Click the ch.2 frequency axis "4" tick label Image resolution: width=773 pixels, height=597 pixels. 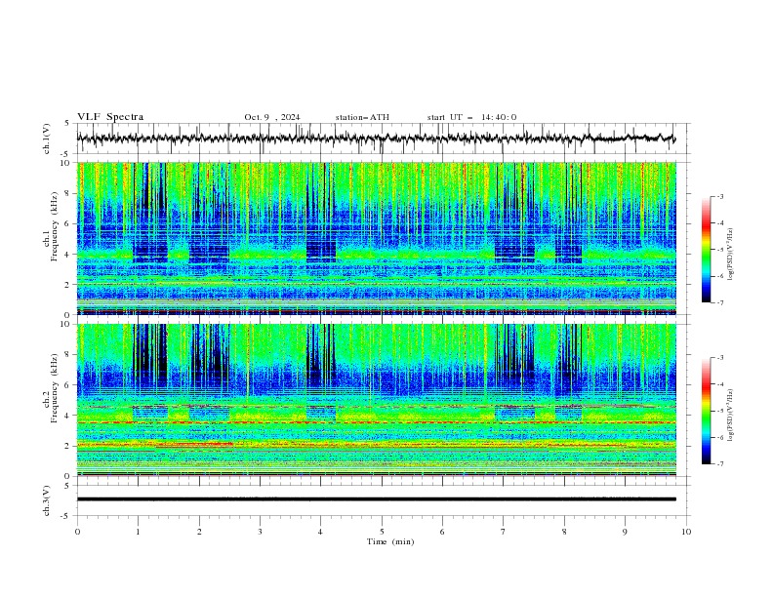pos(66,416)
